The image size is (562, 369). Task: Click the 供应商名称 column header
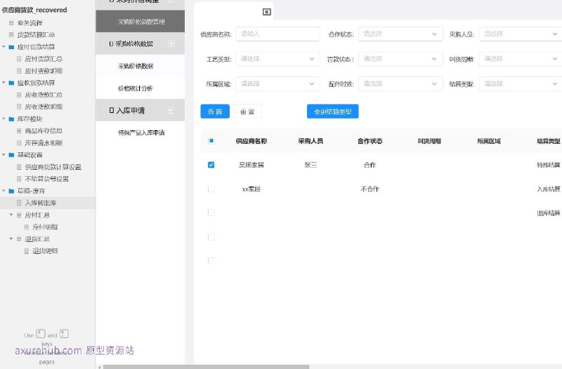(251, 141)
